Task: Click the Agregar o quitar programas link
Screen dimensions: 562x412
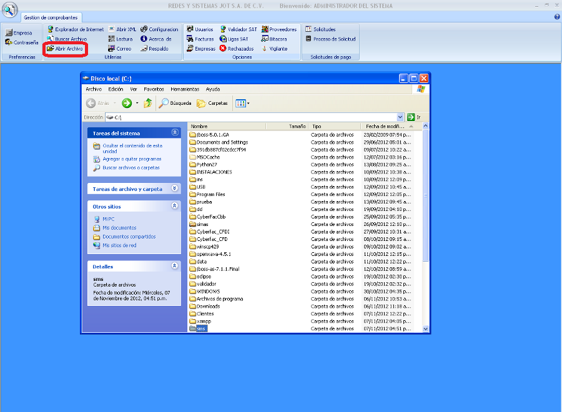Action: click(x=132, y=159)
